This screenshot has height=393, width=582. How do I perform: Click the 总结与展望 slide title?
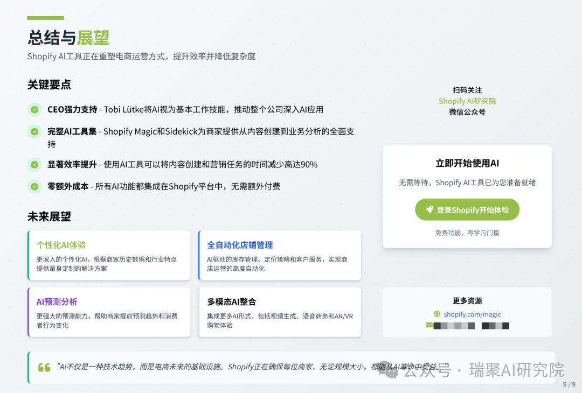pyautogui.click(x=68, y=38)
